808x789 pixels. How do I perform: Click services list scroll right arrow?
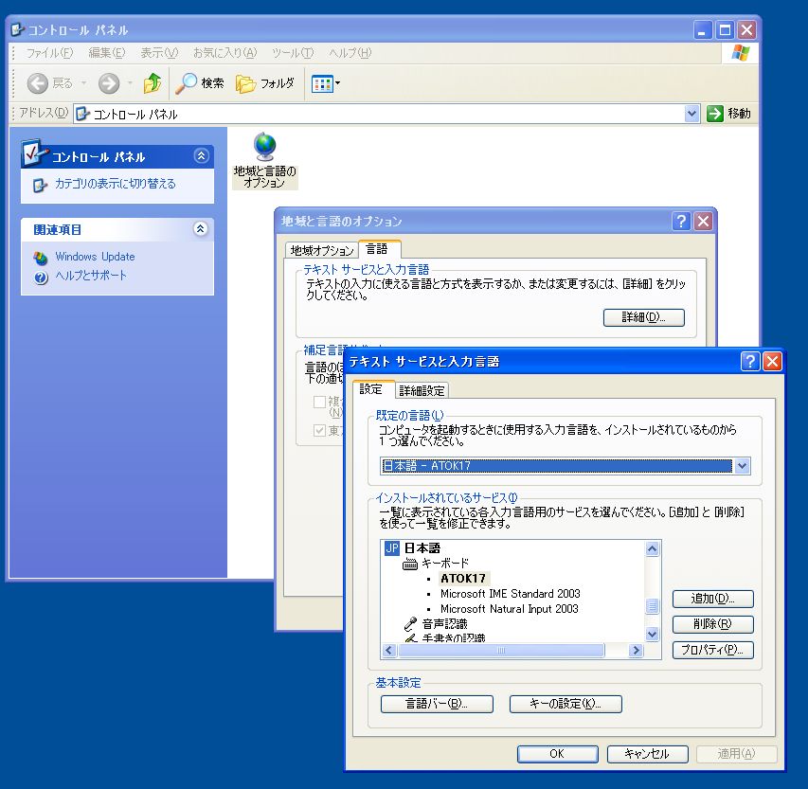(x=637, y=651)
